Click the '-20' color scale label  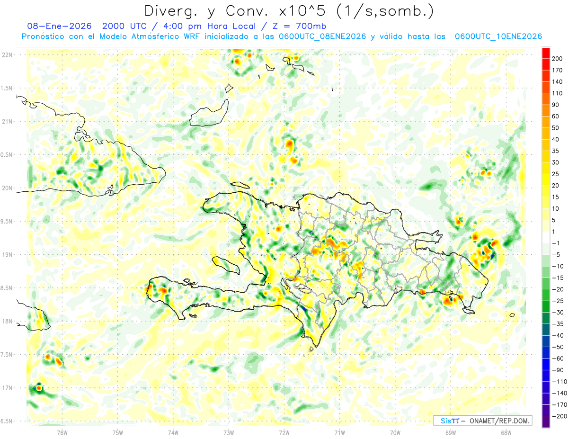(x=558, y=289)
